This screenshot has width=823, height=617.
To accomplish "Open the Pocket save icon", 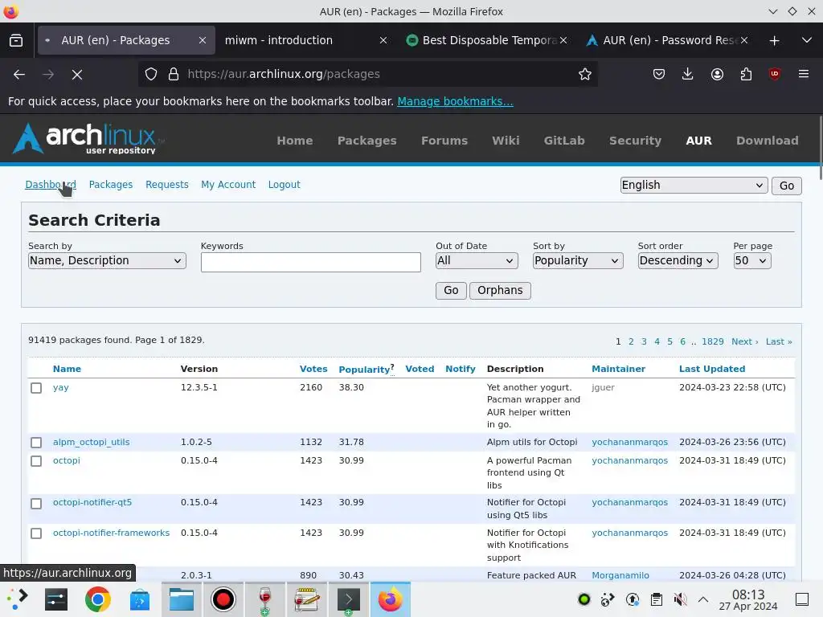I will point(659,75).
